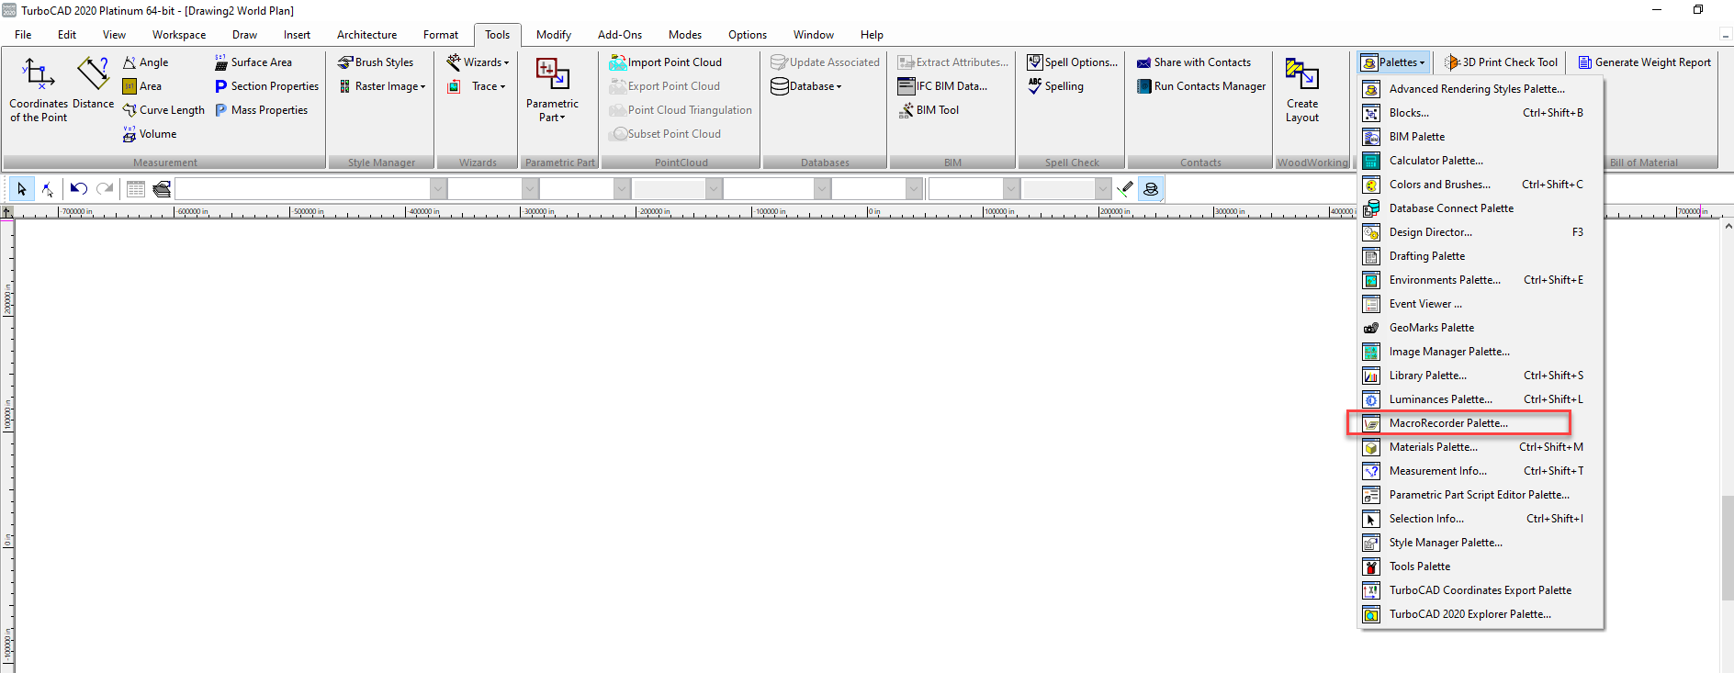
Task: Open Advanced Rendering Styles Palette
Action: pos(1481,89)
